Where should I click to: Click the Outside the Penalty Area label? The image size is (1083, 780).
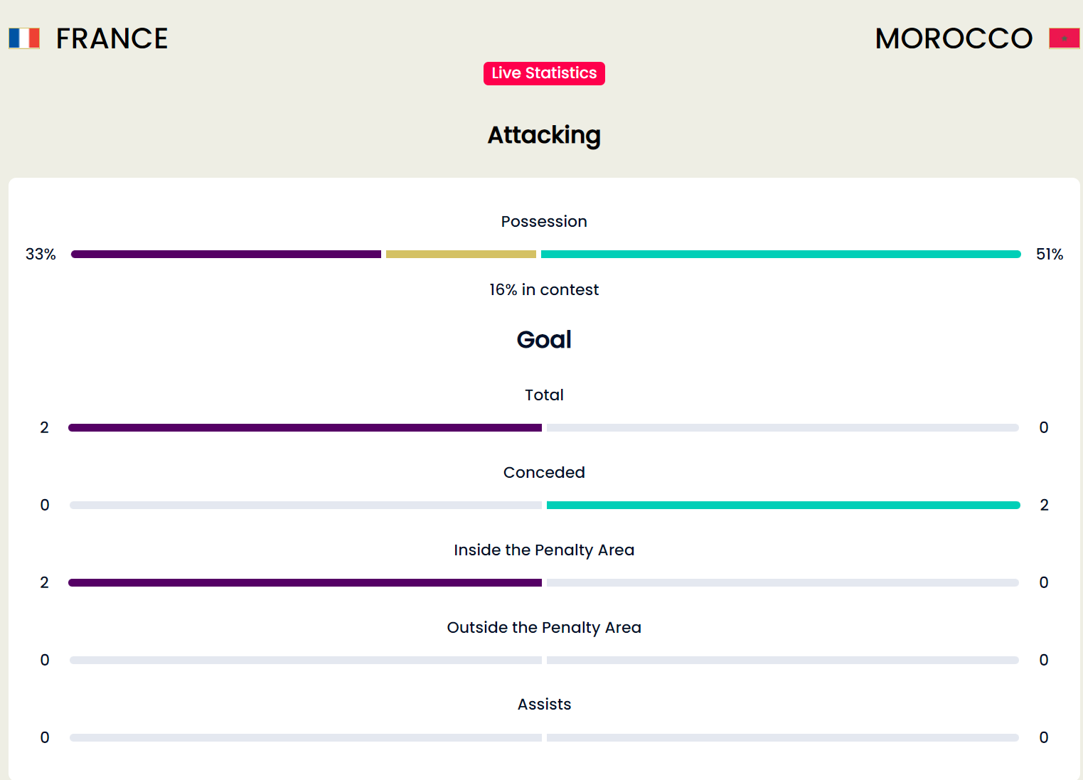(544, 628)
